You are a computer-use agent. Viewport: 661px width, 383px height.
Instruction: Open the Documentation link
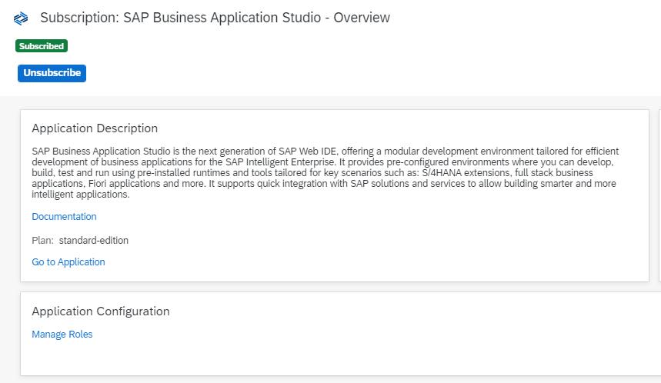click(x=64, y=217)
